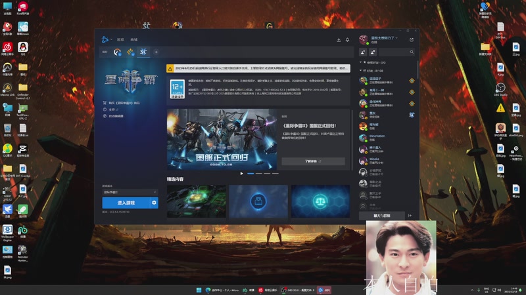The width and height of the screenshot is (526, 295).
Task: Select the first friend playing Hearthstone
Action: 387,81
